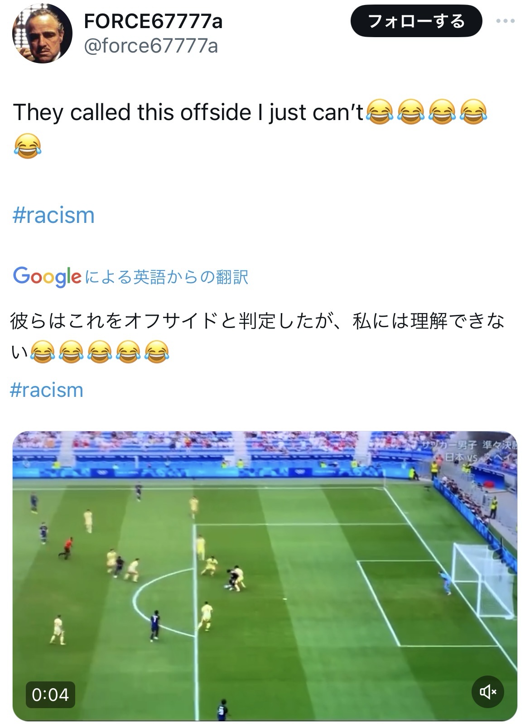Play the soccer match video

point(265,576)
